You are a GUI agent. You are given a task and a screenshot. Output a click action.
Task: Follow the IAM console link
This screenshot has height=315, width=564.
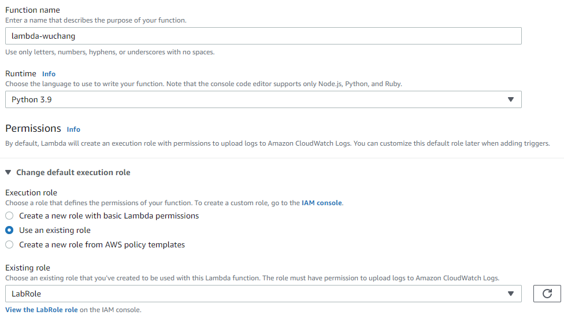coord(322,203)
